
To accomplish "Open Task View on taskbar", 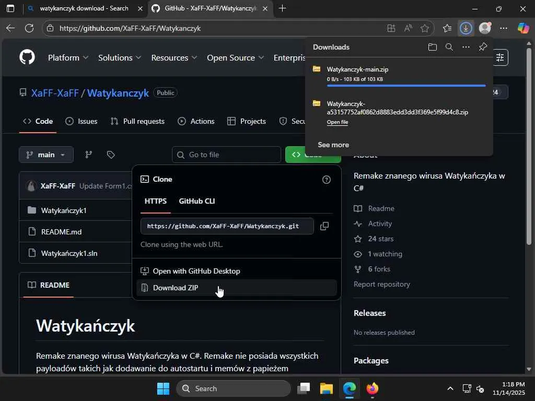I will (x=304, y=388).
